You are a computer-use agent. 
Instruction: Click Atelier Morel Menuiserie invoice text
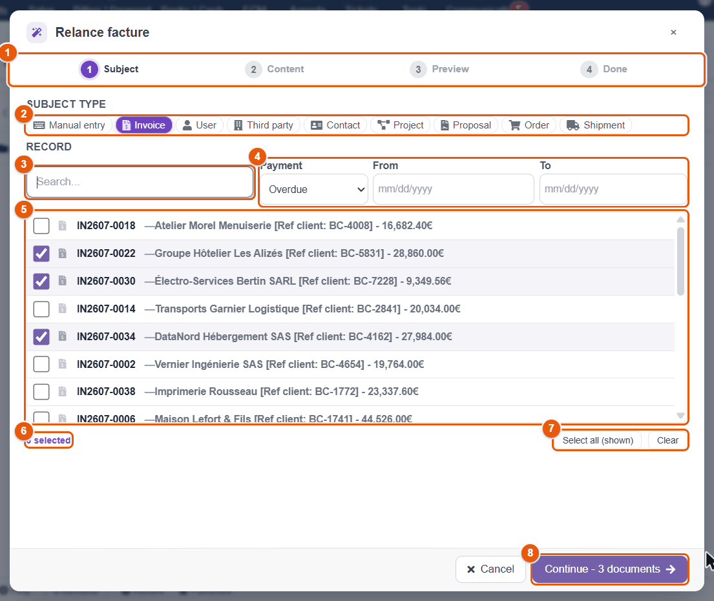coord(289,226)
